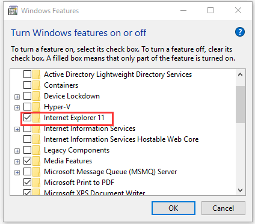Expand the Media Features node
The image size is (255, 224).
[x=17, y=162]
